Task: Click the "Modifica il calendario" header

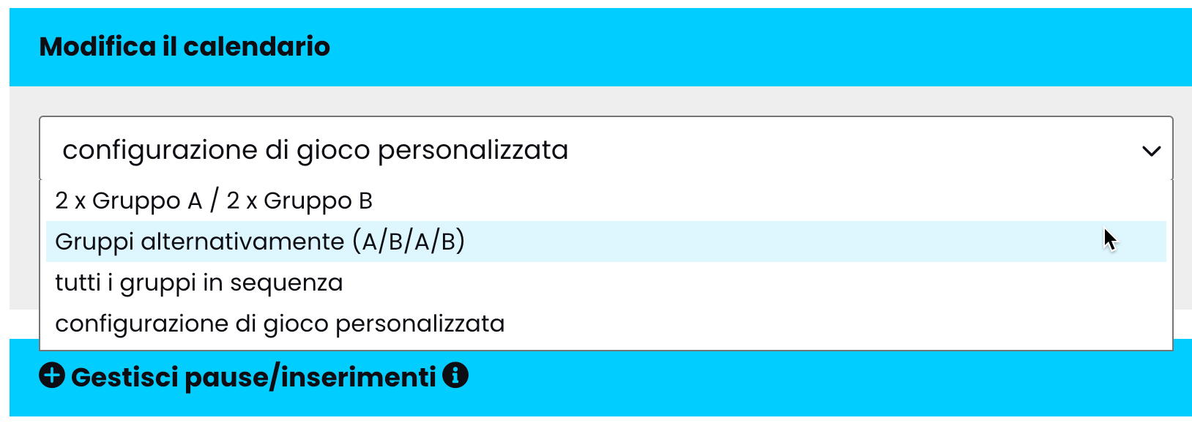Action: click(x=185, y=46)
